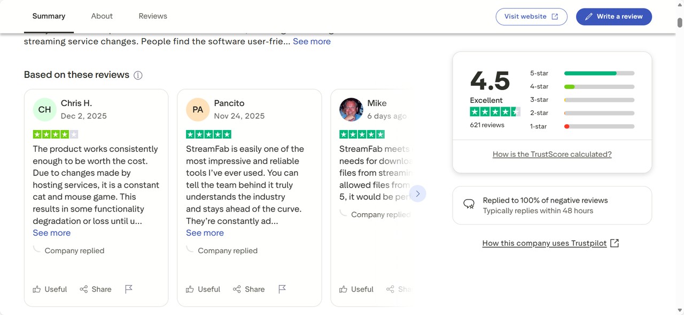Mark Pancito's review as Useful
Screen dimensions: 684x315
click(203, 289)
